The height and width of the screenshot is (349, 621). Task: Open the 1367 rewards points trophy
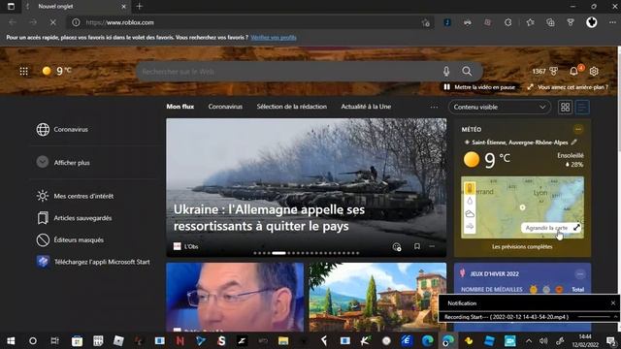[x=545, y=71]
